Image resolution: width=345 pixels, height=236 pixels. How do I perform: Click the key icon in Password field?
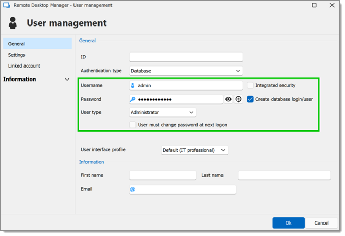pos(133,99)
